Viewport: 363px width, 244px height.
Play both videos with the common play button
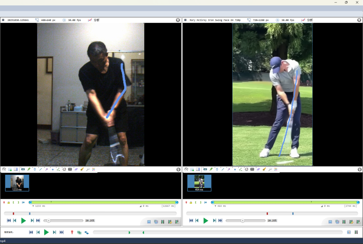46,232
